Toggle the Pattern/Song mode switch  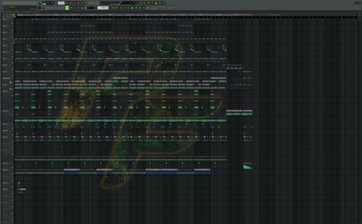click(x=43, y=3)
